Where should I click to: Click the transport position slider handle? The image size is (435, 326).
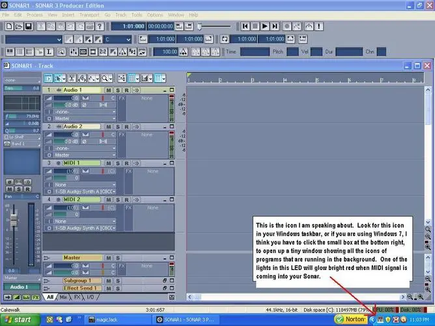[199, 27]
